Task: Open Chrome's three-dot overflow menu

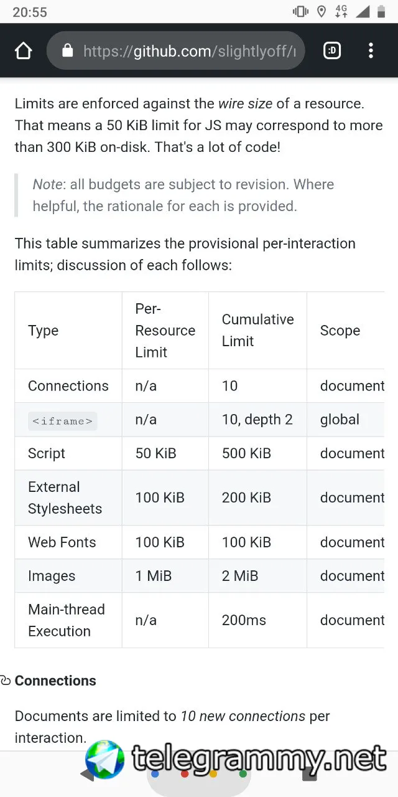Action: click(x=371, y=50)
